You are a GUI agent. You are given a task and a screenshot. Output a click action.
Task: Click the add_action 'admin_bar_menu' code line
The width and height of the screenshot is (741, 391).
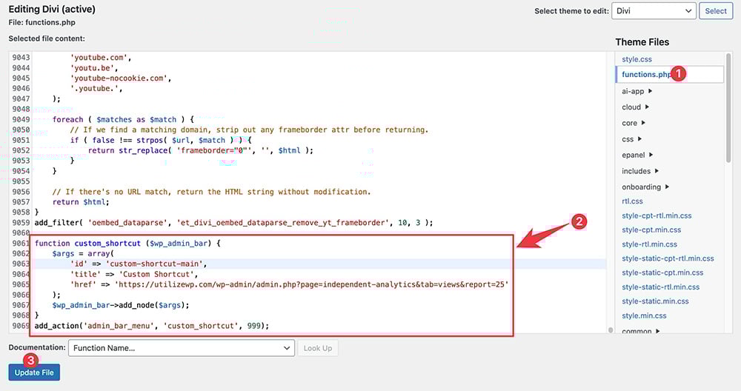click(x=151, y=326)
